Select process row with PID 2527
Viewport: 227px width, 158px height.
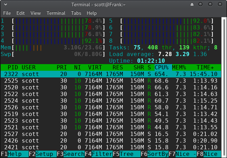click(111, 134)
